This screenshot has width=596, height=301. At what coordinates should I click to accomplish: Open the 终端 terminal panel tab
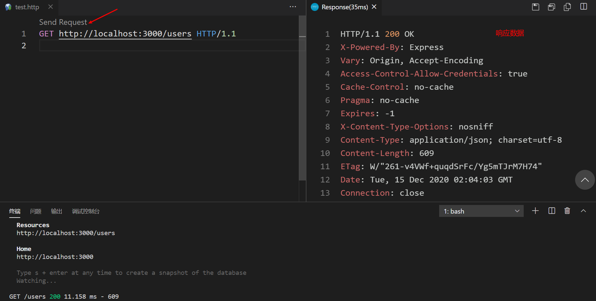[15, 211]
